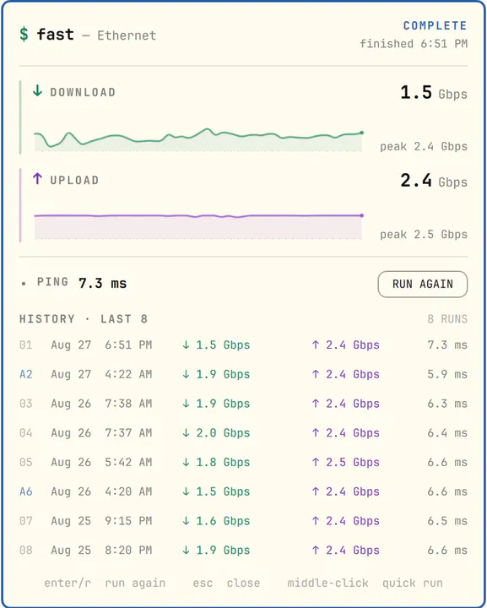Image resolution: width=487 pixels, height=608 pixels.
Task: Click the '8 RUNS' counter
Action: (447, 318)
